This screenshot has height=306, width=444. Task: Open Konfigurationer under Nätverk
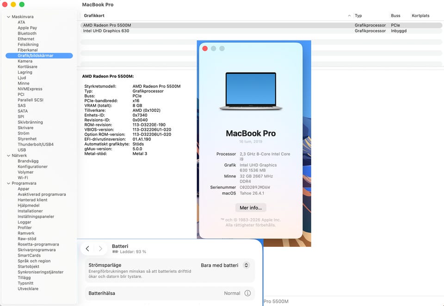(x=32, y=167)
